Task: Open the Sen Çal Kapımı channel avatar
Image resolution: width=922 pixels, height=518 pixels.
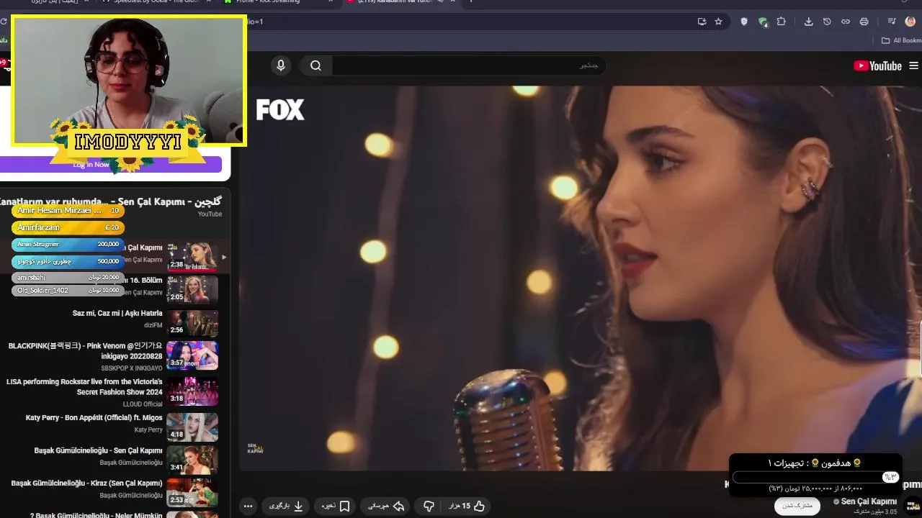Action: coord(912,504)
